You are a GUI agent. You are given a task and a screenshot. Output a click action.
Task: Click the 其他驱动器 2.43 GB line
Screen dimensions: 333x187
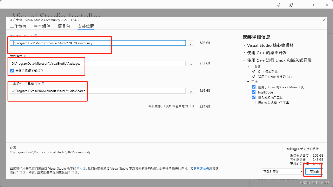coord(307,159)
